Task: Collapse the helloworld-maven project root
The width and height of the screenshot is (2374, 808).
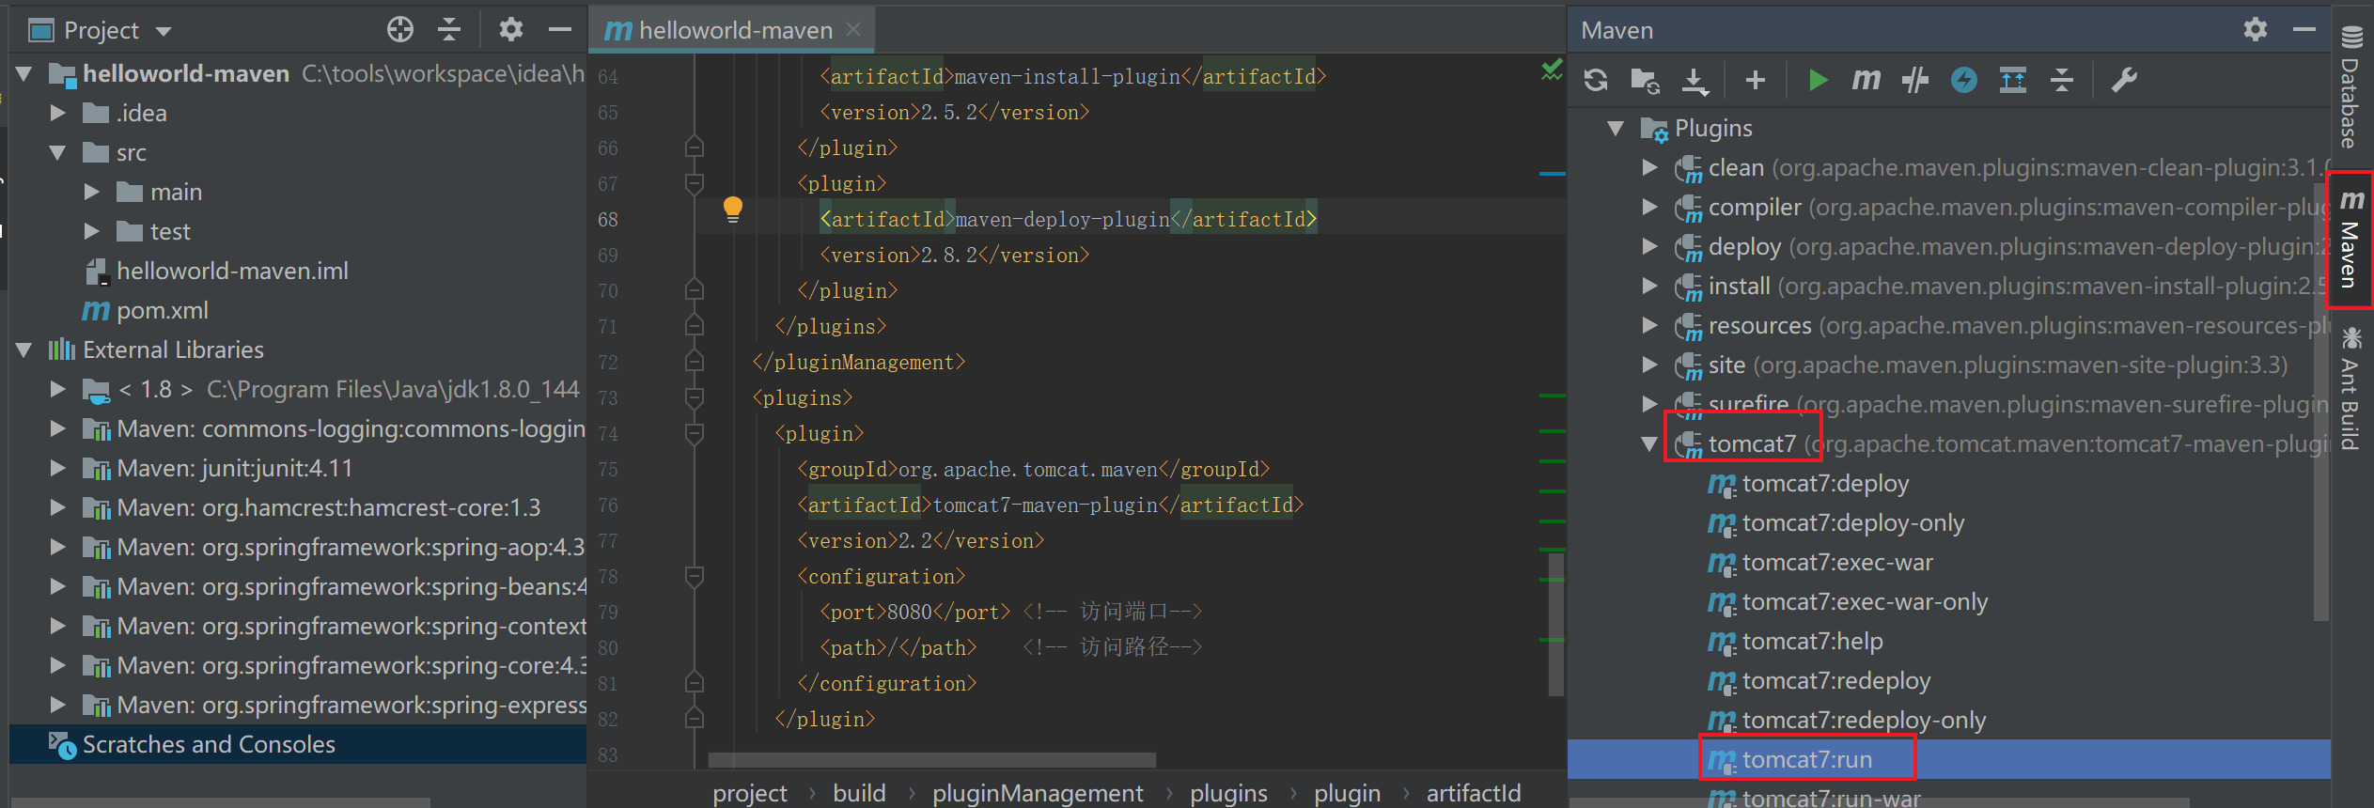Action: [x=24, y=73]
